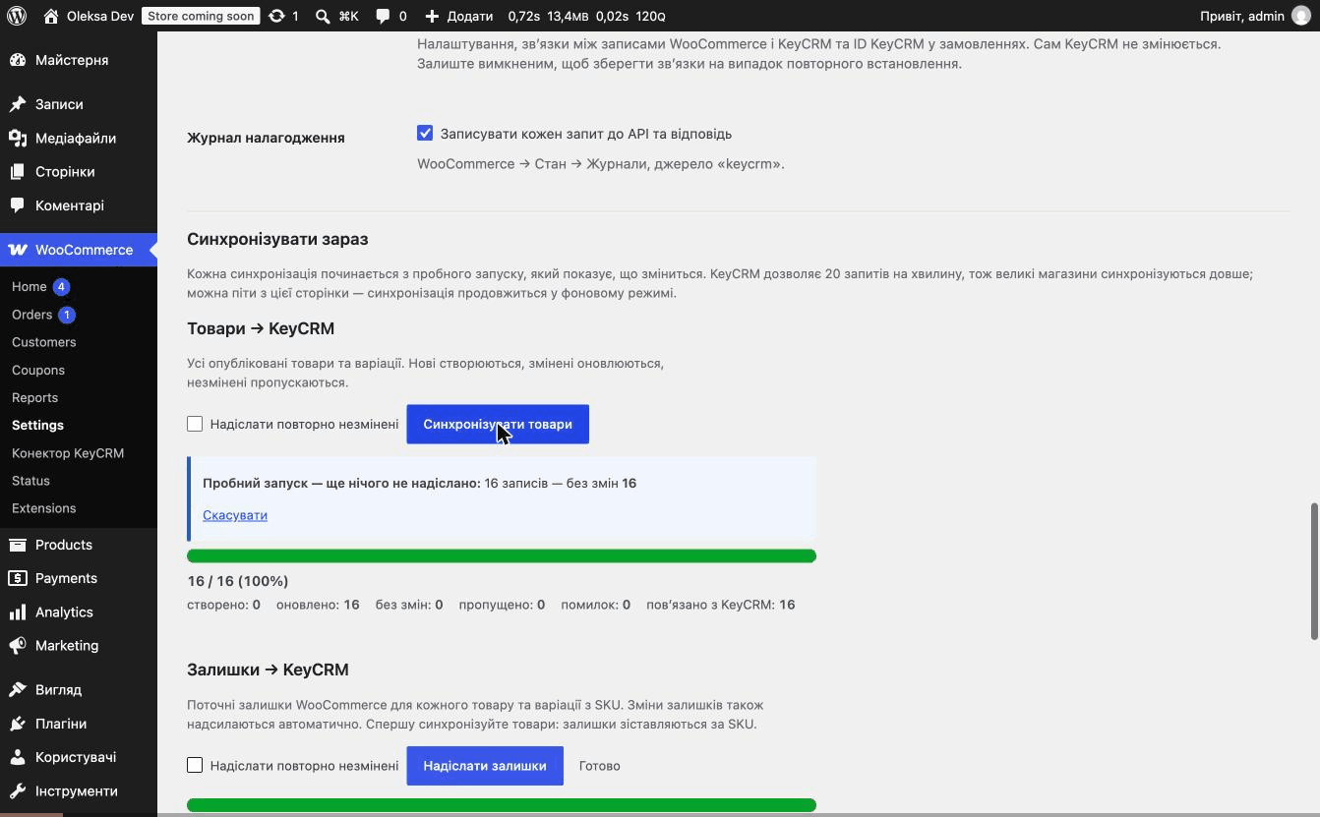1320x817 pixels.
Task: Click the stock sync progress bar
Action: coord(502,805)
